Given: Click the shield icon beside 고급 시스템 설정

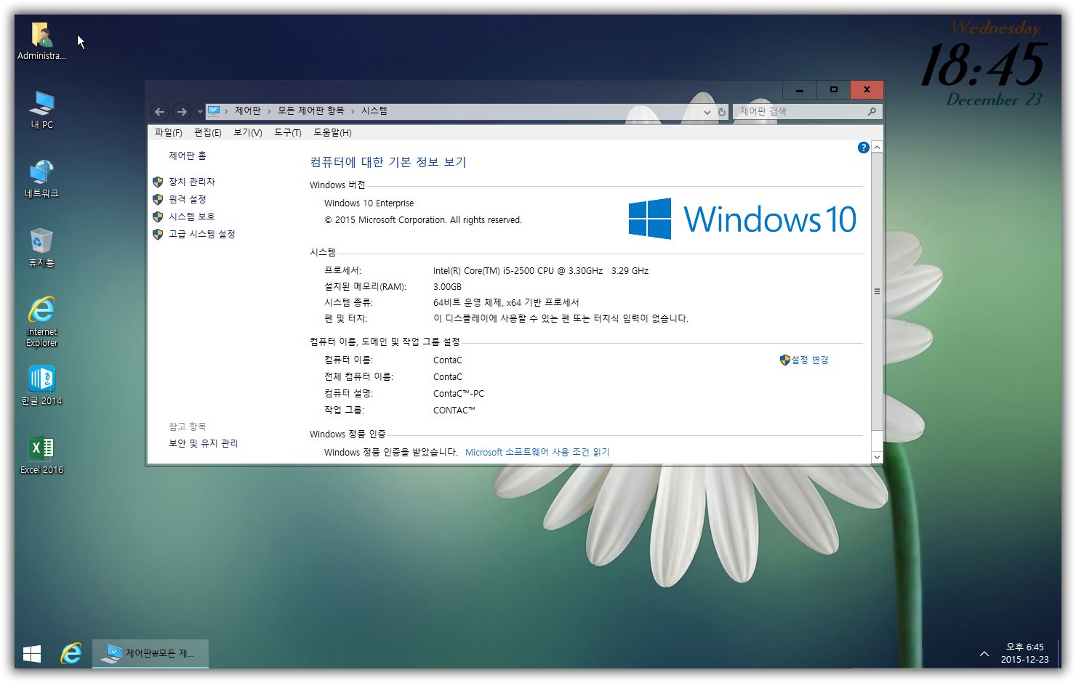Looking at the screenshot, I should (x=158, y=234).
